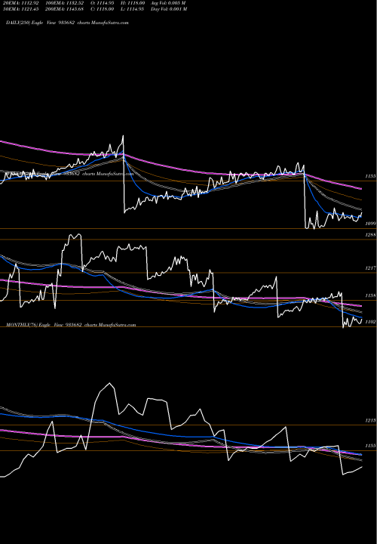The image size is (377, 544).
Task: Click the 1099 price axis label
Action: (370, 224)
